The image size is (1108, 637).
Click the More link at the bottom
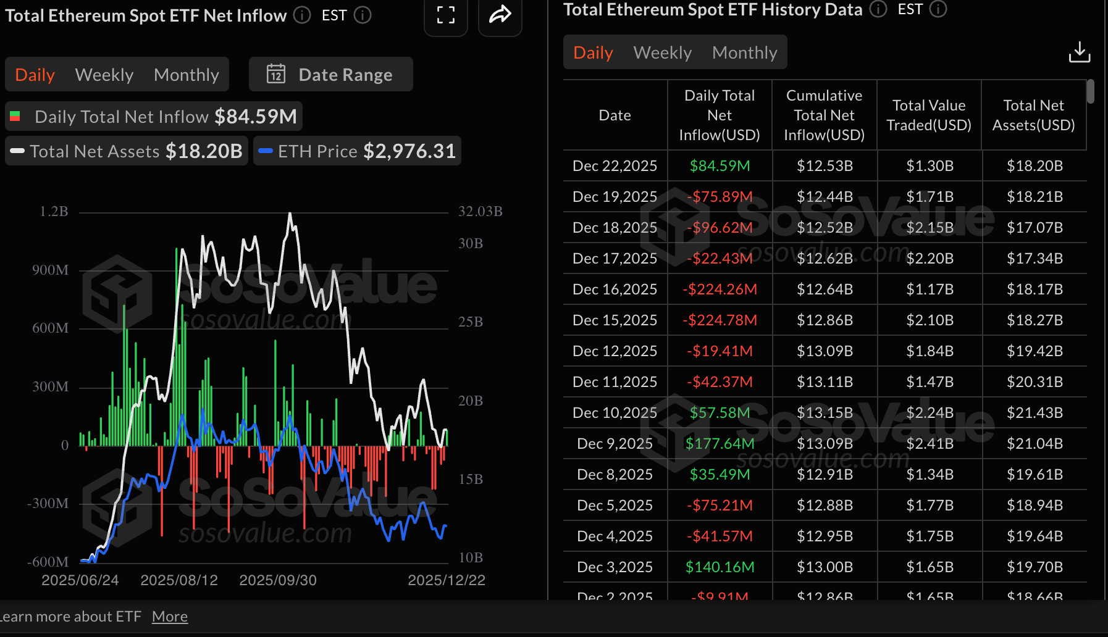click(169, 616)
